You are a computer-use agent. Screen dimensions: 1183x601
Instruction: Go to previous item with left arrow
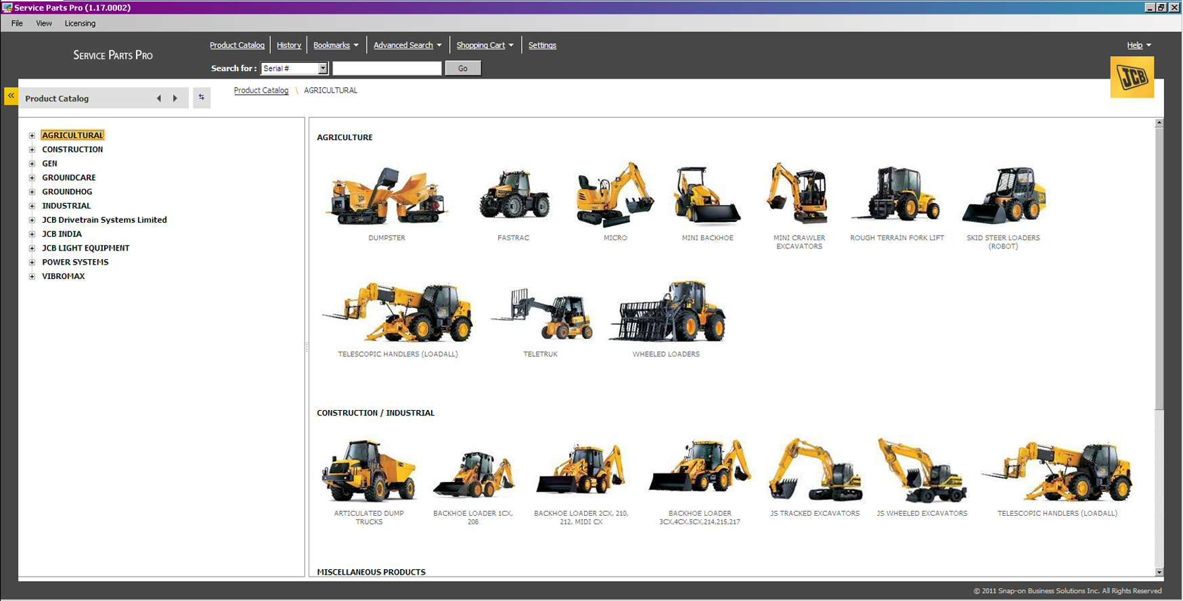[x=159, y=99]
